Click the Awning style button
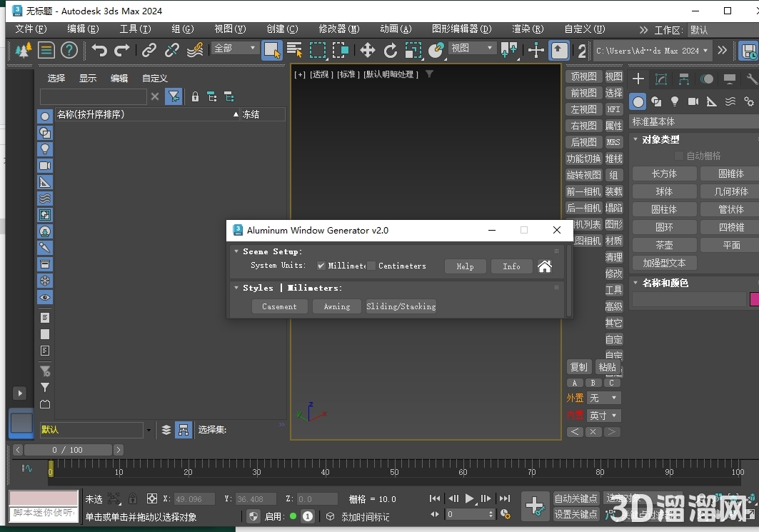The width and height of the screenshot is (759, 532). pos(337,306)
